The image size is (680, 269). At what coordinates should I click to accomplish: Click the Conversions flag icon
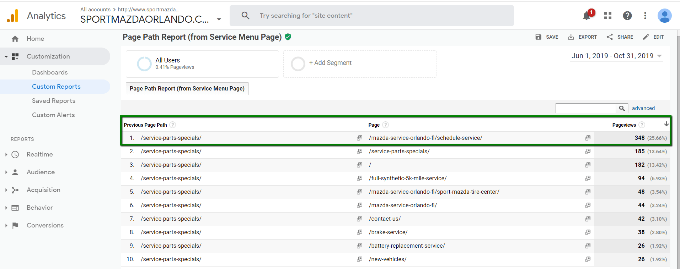(x=15, y=225)
